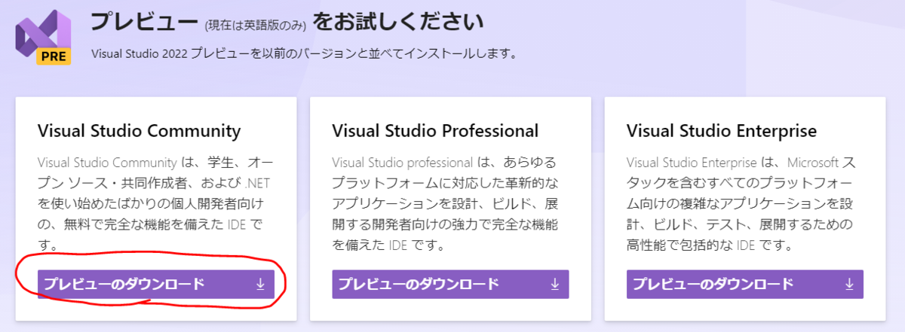Image resolution: width=905 pixels, height=332 pixels.
Task: Click download arrow icon on Enterprise button
Action: click(x=848, y=284)
